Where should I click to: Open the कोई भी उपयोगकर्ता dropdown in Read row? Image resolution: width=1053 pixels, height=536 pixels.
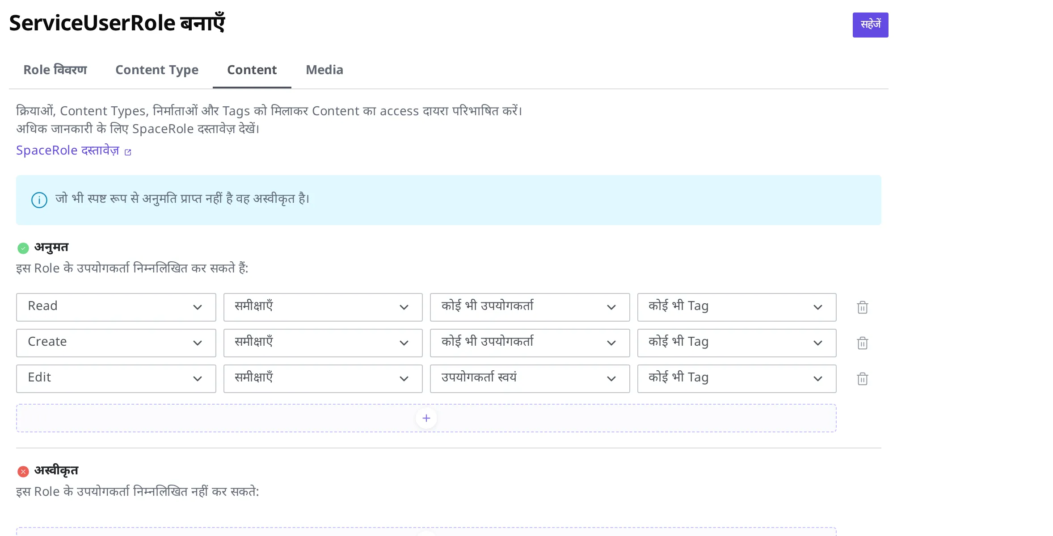pos(530,307)
